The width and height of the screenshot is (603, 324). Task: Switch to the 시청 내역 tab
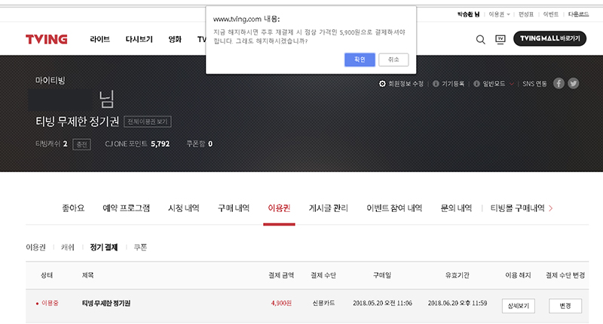183,207
